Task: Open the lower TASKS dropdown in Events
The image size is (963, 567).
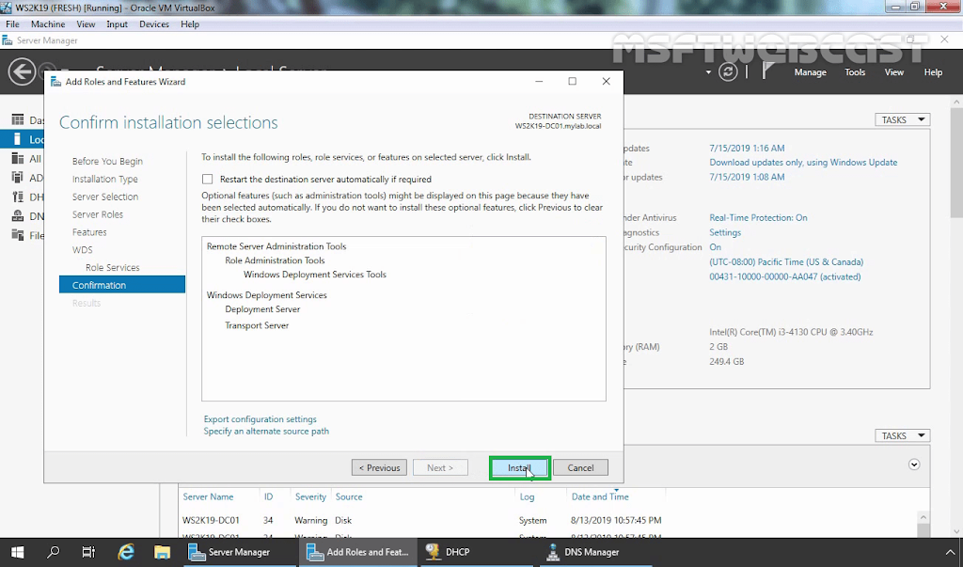Action: 902,435
